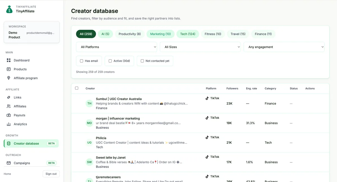
Task: Select the Tech (124) category pill
Action: click(x=188, y=34)
